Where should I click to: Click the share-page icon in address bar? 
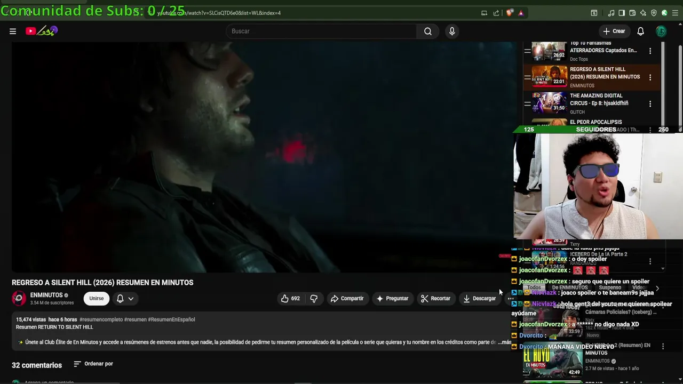click(x=496, y=13)
